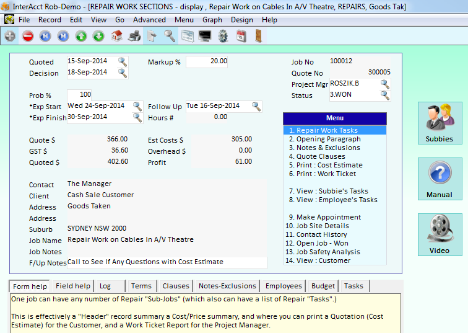
Task: Select menu item 9. Make Appointment
Action: click(334, 217)
